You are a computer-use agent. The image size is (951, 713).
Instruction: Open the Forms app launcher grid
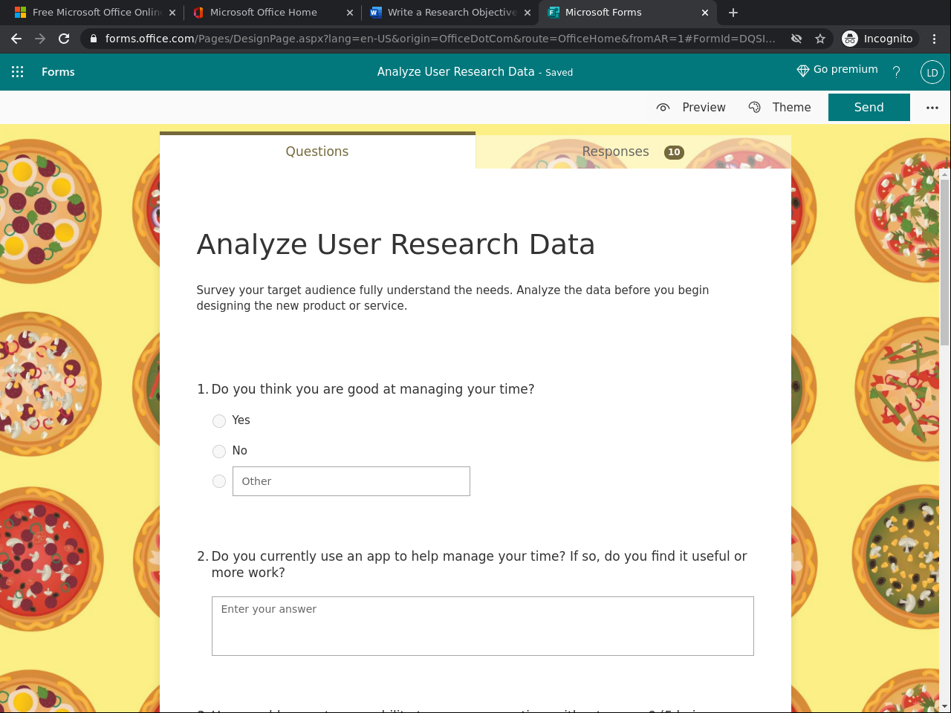tap(18, 72)
